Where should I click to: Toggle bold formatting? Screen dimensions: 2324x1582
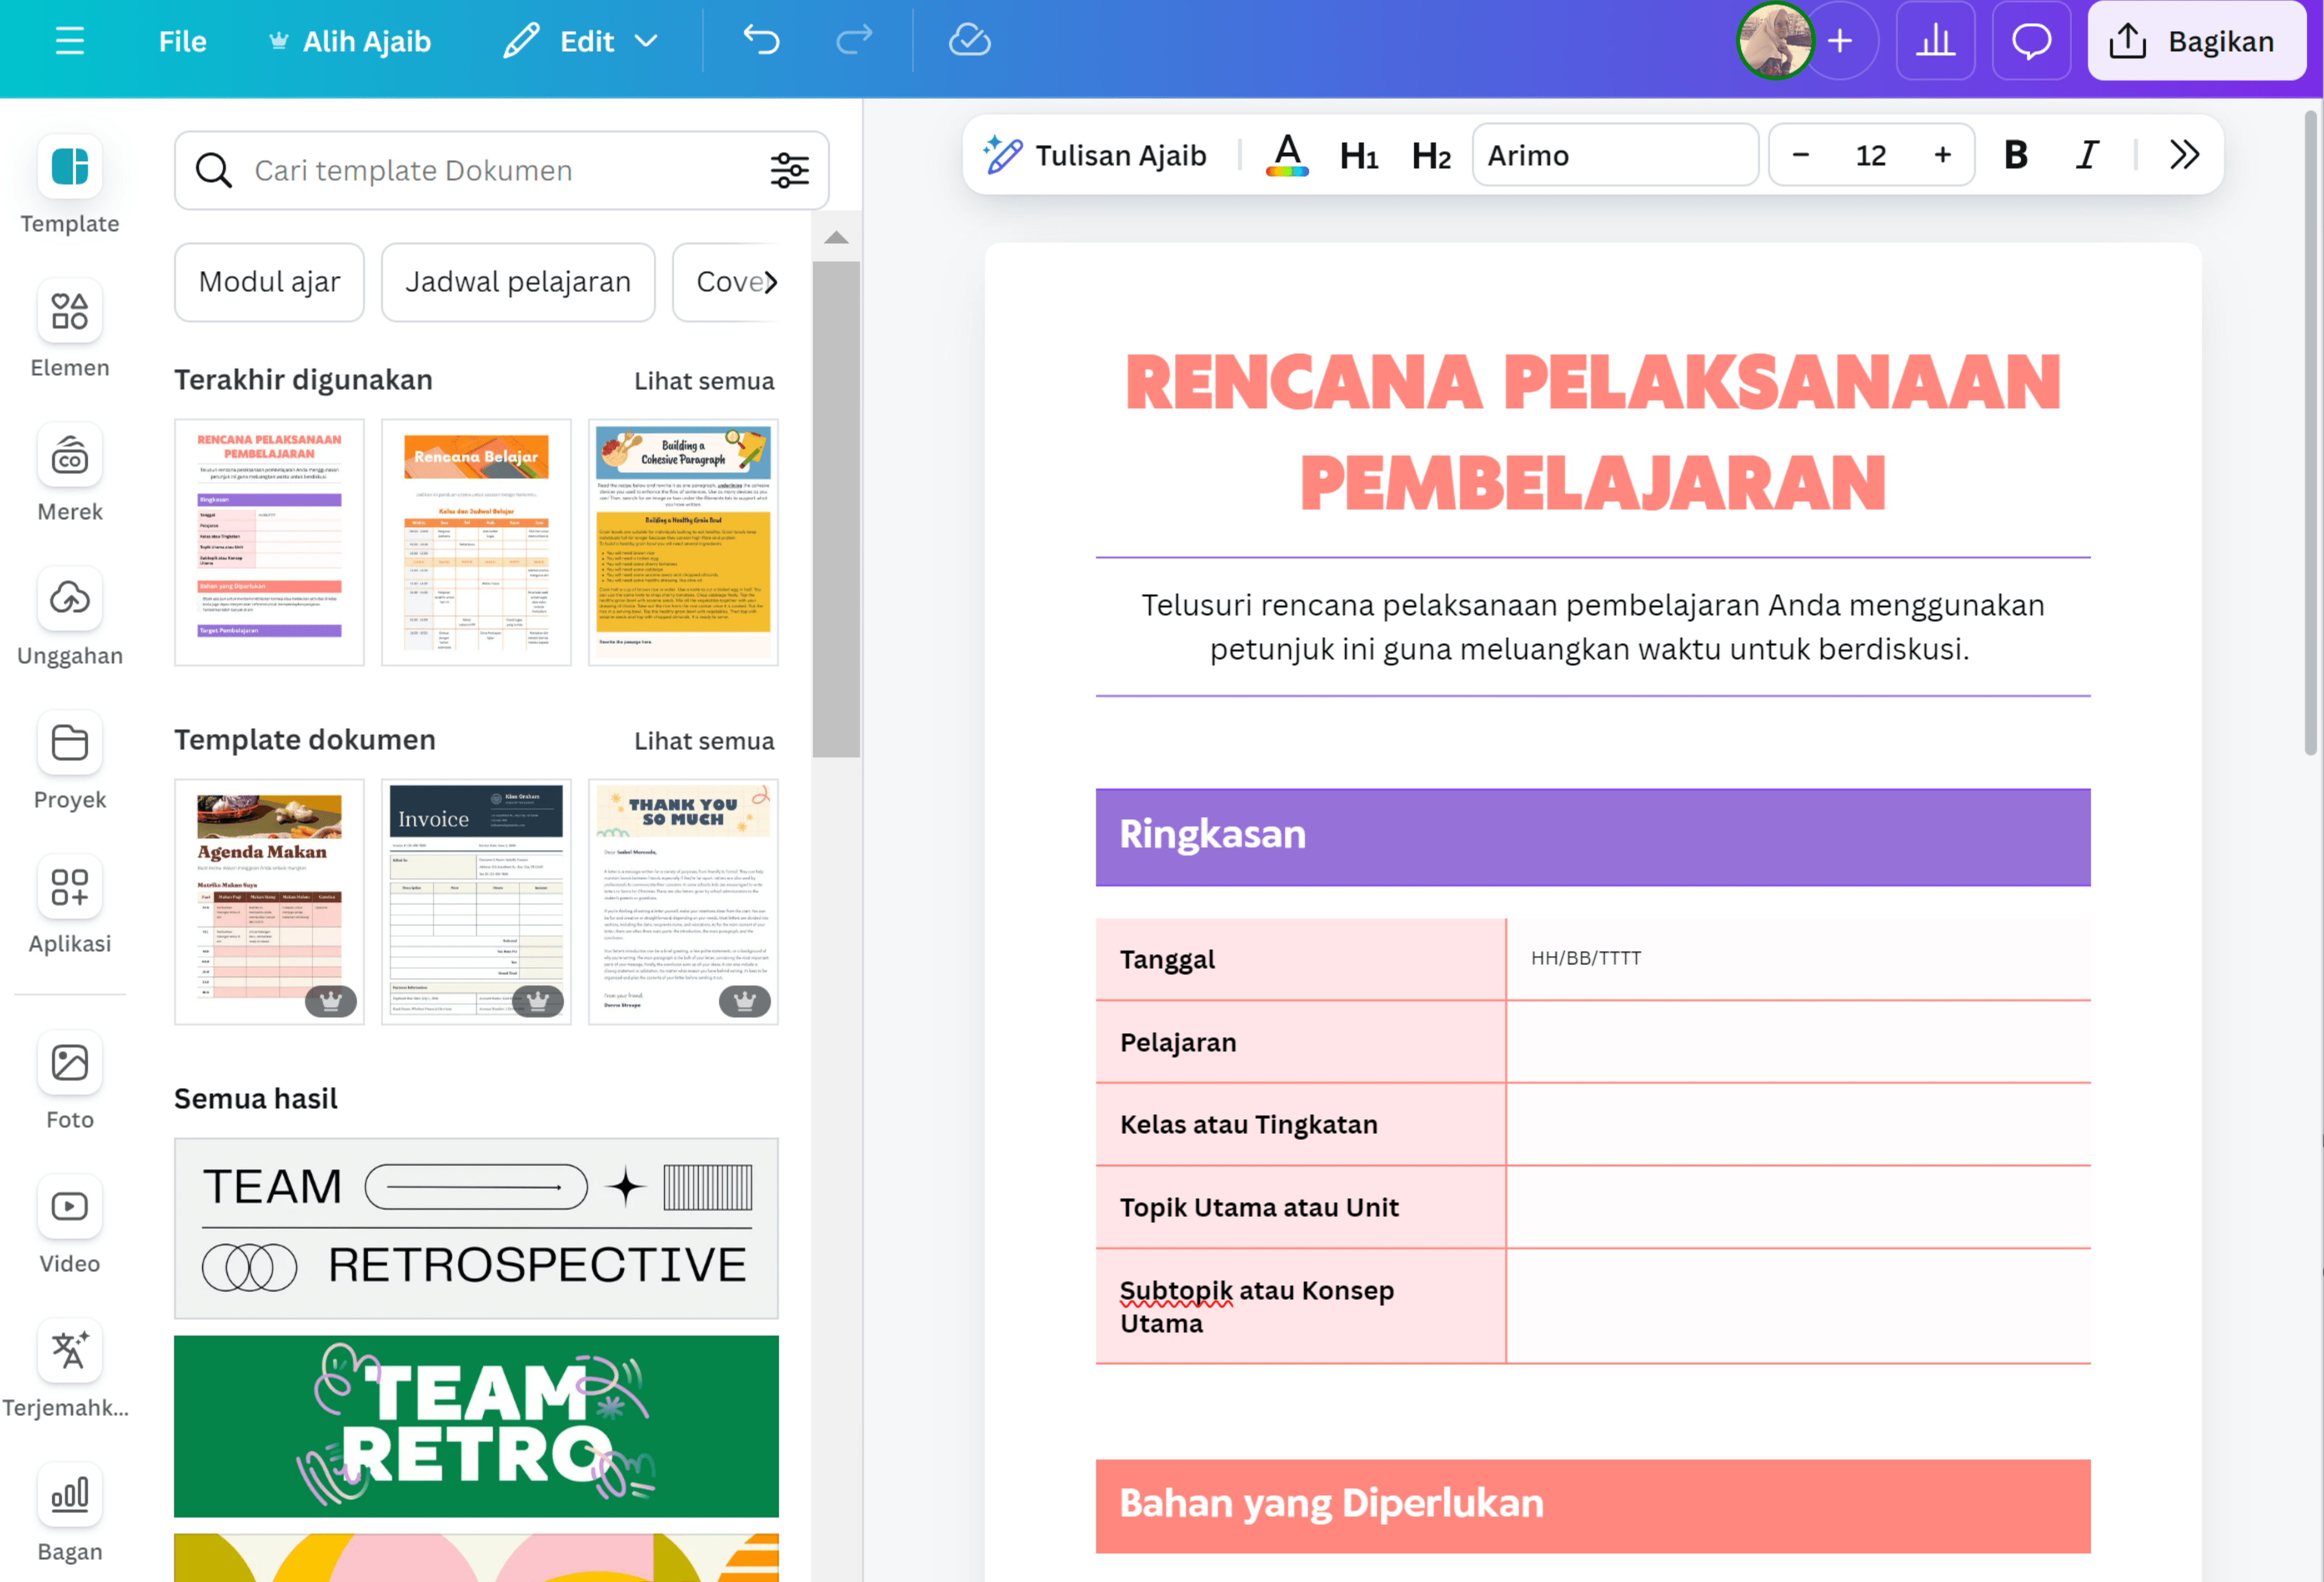[2016, 155]
